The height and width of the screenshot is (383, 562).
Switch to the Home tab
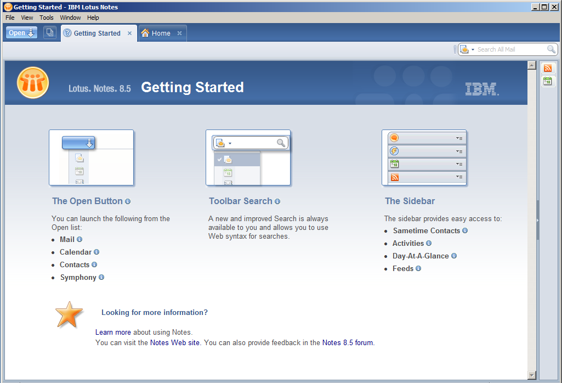tap(161, 33)
